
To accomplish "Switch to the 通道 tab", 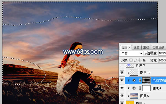I will coord(136,48).
